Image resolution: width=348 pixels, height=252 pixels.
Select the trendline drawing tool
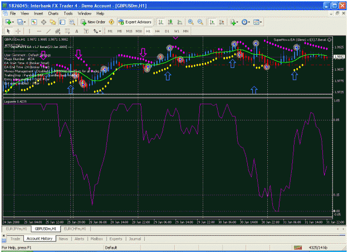[x=48, y=31]
